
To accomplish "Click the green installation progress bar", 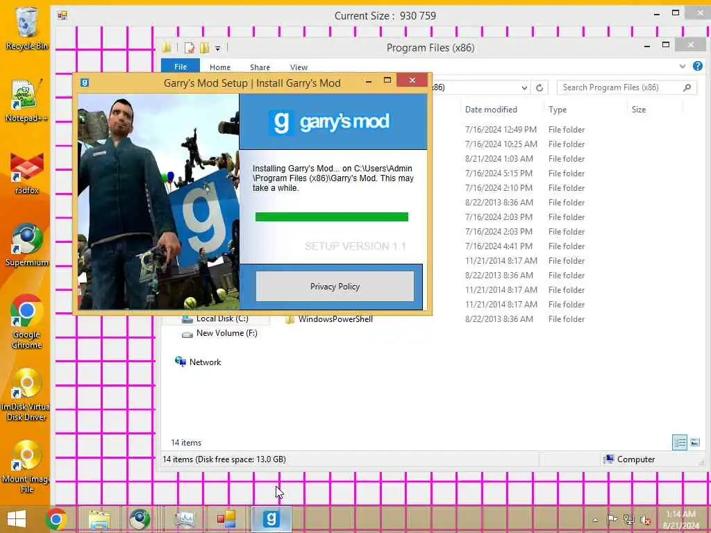I will coord(332,217).
